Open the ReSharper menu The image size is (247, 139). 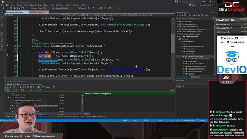[59, 5]
